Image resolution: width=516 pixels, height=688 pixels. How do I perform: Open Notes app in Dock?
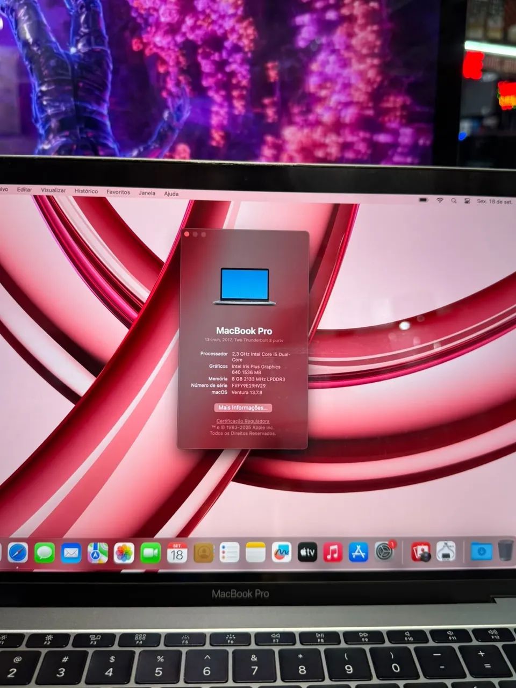pos(255,553)
